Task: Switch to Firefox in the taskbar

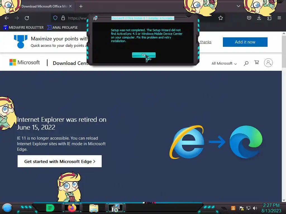Action: 72,208
